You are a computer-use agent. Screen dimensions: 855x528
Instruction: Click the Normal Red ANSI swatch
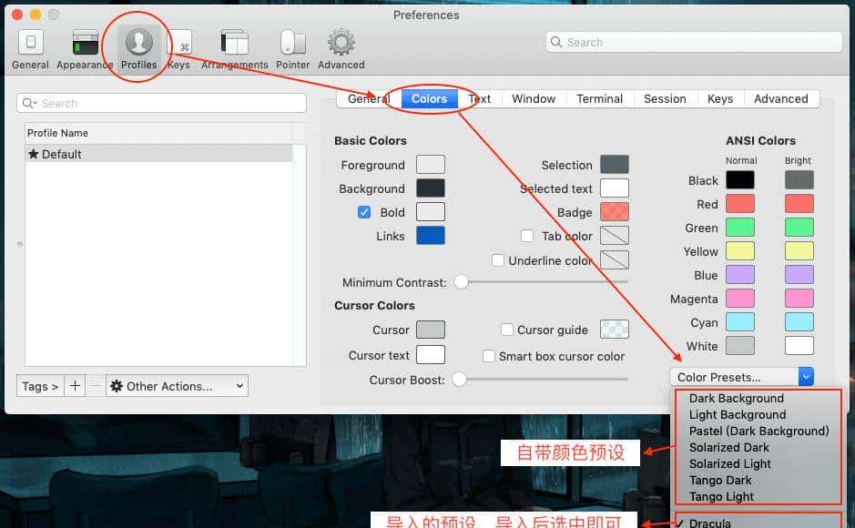coord(740,204)
